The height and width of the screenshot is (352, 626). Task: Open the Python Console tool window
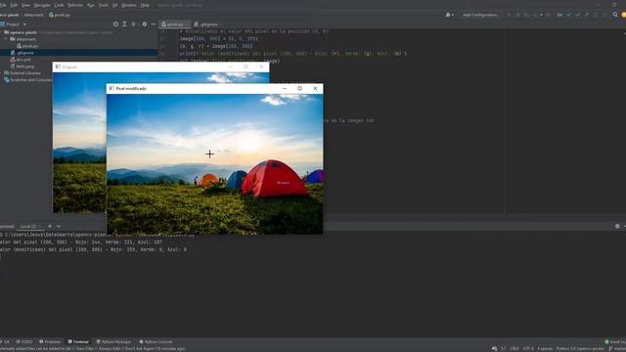(156, 341)
